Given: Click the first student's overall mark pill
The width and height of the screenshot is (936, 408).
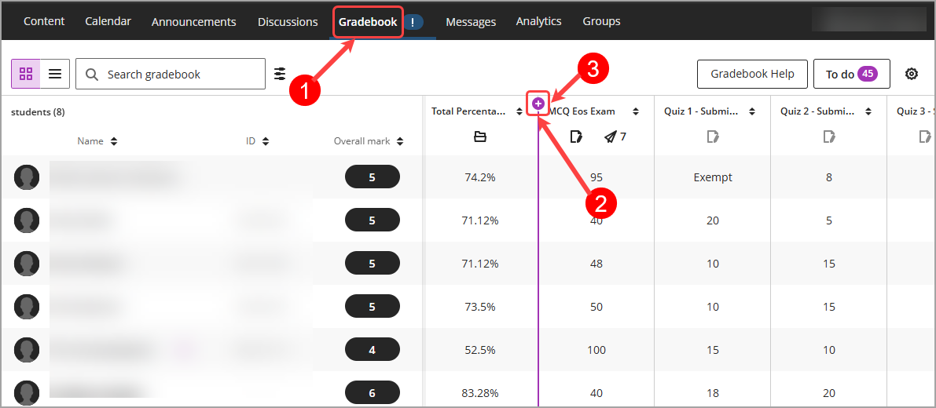Looking at the screenshot, I should pyautogui.click(x=372, y=177).
